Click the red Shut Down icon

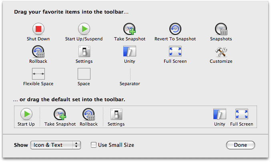tap(38, 29)
